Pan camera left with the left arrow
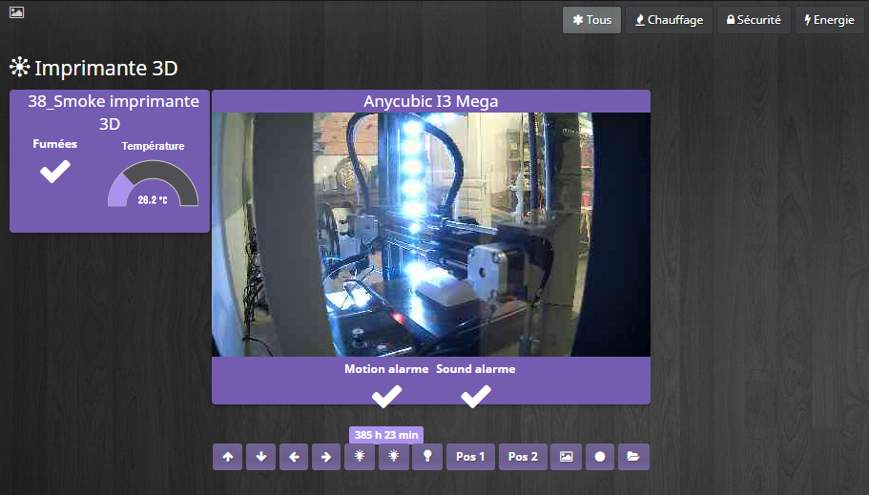Viewport: 869px width, 495px height. [294, 457]
